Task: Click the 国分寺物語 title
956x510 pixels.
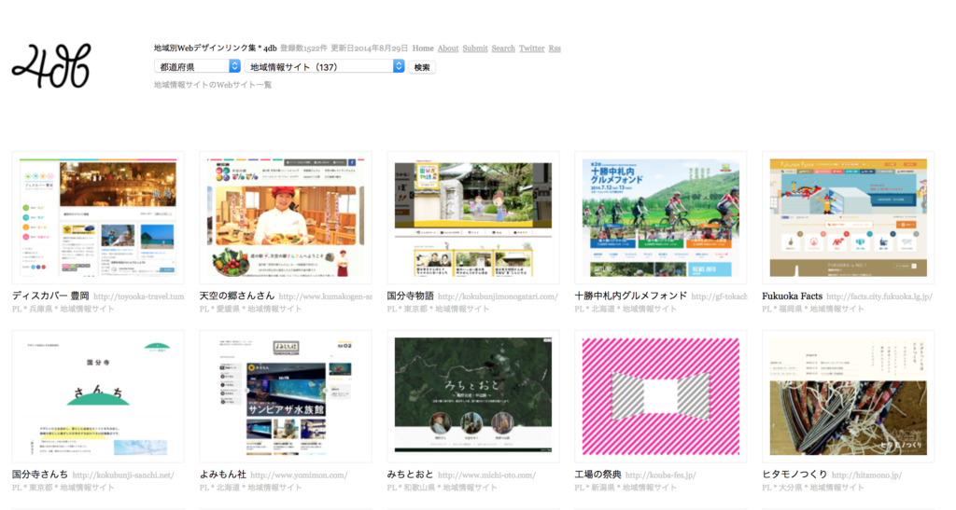Action: 411,296
